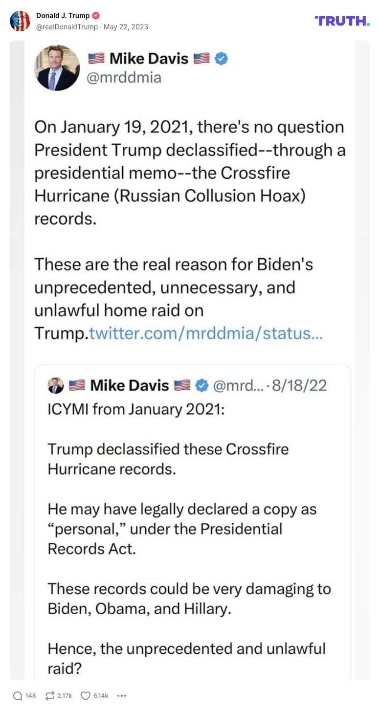The width and height of the screenshot is (380, 711).
Task: Toggle bookmark via the more options menu
Action: (x=121, y=695)
